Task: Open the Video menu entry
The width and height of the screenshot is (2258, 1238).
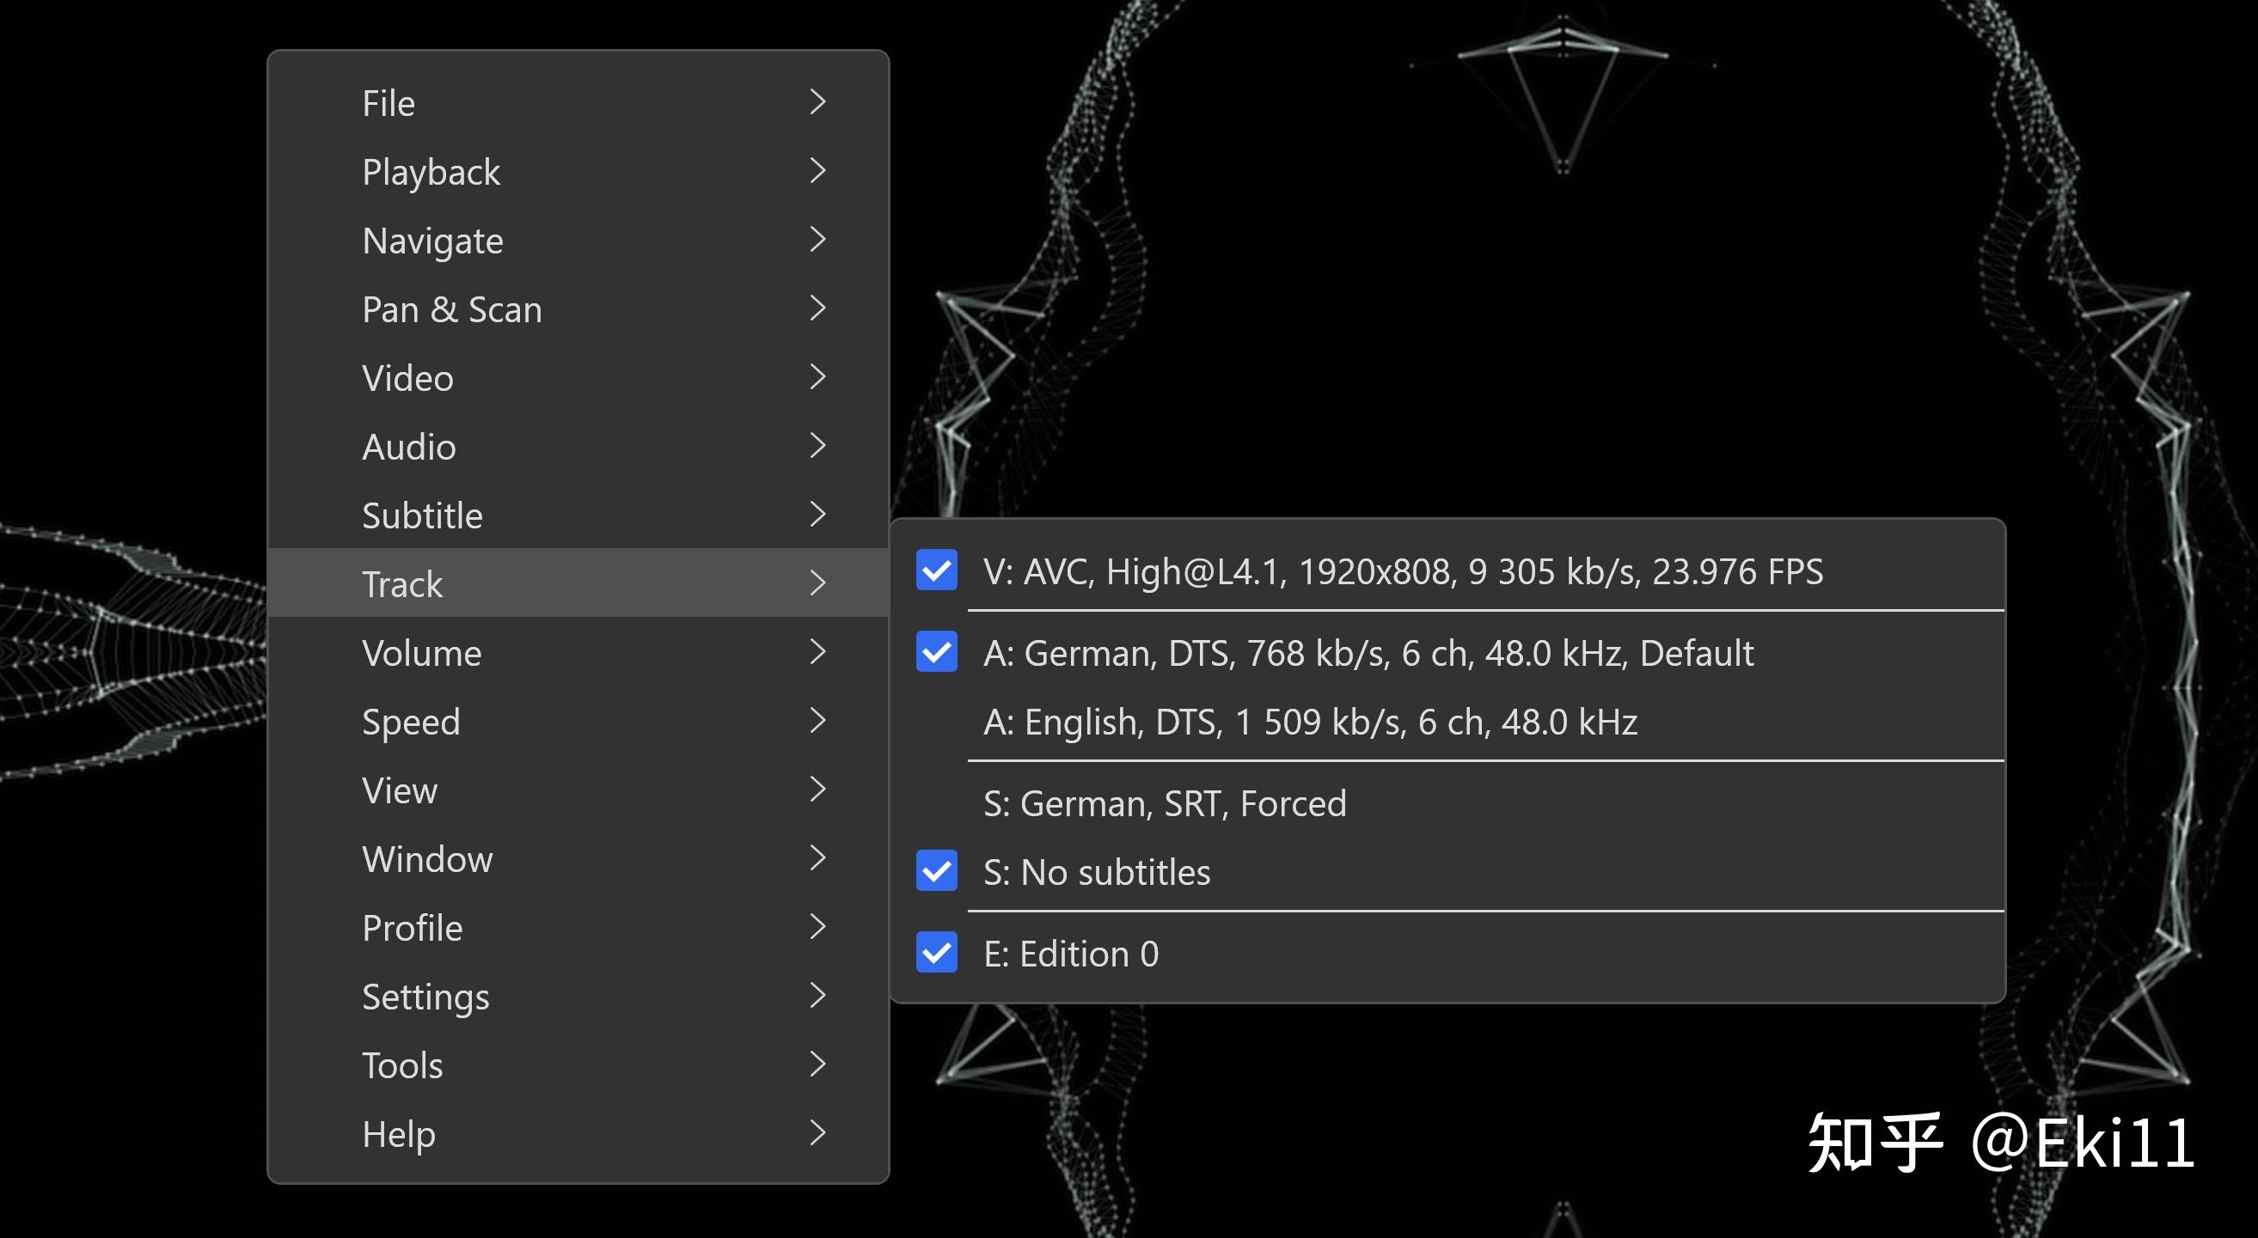Action: pos(407,378)
